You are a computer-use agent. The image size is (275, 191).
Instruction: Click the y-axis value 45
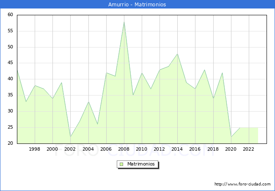point(10,63)
